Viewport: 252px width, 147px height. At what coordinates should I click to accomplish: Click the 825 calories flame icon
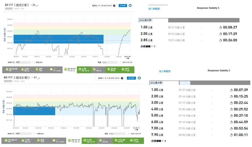38,140
